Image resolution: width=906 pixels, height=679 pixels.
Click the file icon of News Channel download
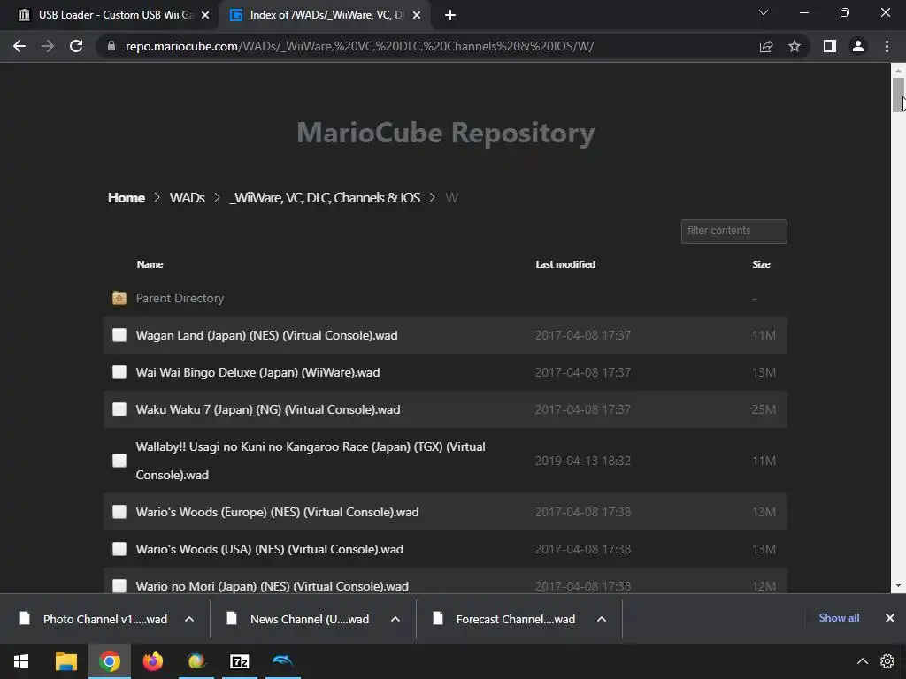click(x=232, y=619)
